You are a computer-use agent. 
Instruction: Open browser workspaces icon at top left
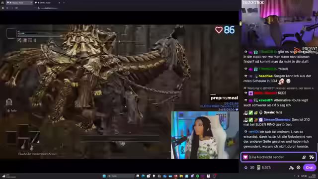coord(2,2)
